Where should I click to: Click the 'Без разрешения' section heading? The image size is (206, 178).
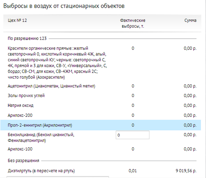(x=23, y=161)
